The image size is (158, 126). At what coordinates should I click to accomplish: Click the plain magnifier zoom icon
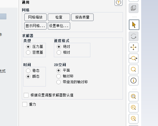click(x=133, y=69)
